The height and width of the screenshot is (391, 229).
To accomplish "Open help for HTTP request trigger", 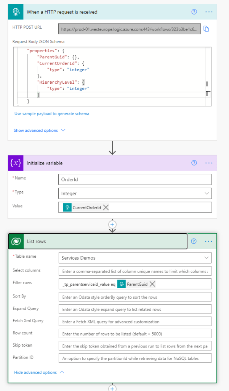I will point(194,12).
